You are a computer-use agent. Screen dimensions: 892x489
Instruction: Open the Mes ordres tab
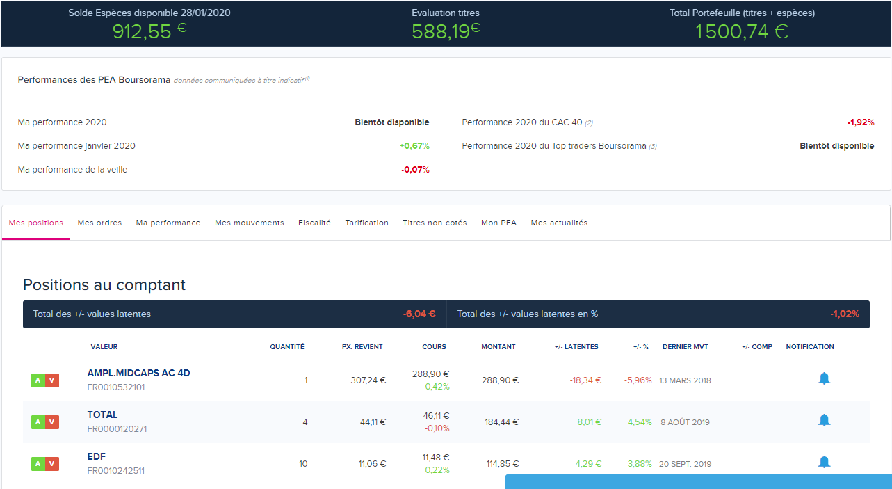99,223
